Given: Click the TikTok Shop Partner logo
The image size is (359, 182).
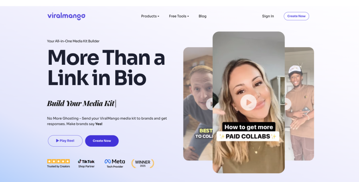Looking at the screenshot, I should 86,164.
